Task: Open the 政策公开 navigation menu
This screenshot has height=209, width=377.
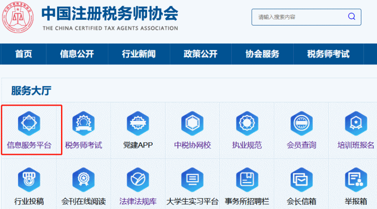Action: tap(201, 54)
